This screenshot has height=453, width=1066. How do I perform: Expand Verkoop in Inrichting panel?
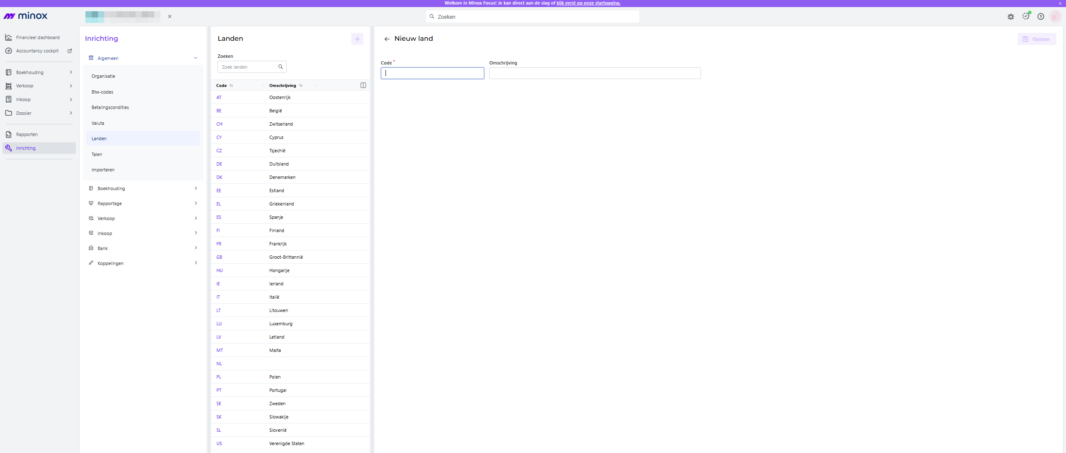(143, 218)
